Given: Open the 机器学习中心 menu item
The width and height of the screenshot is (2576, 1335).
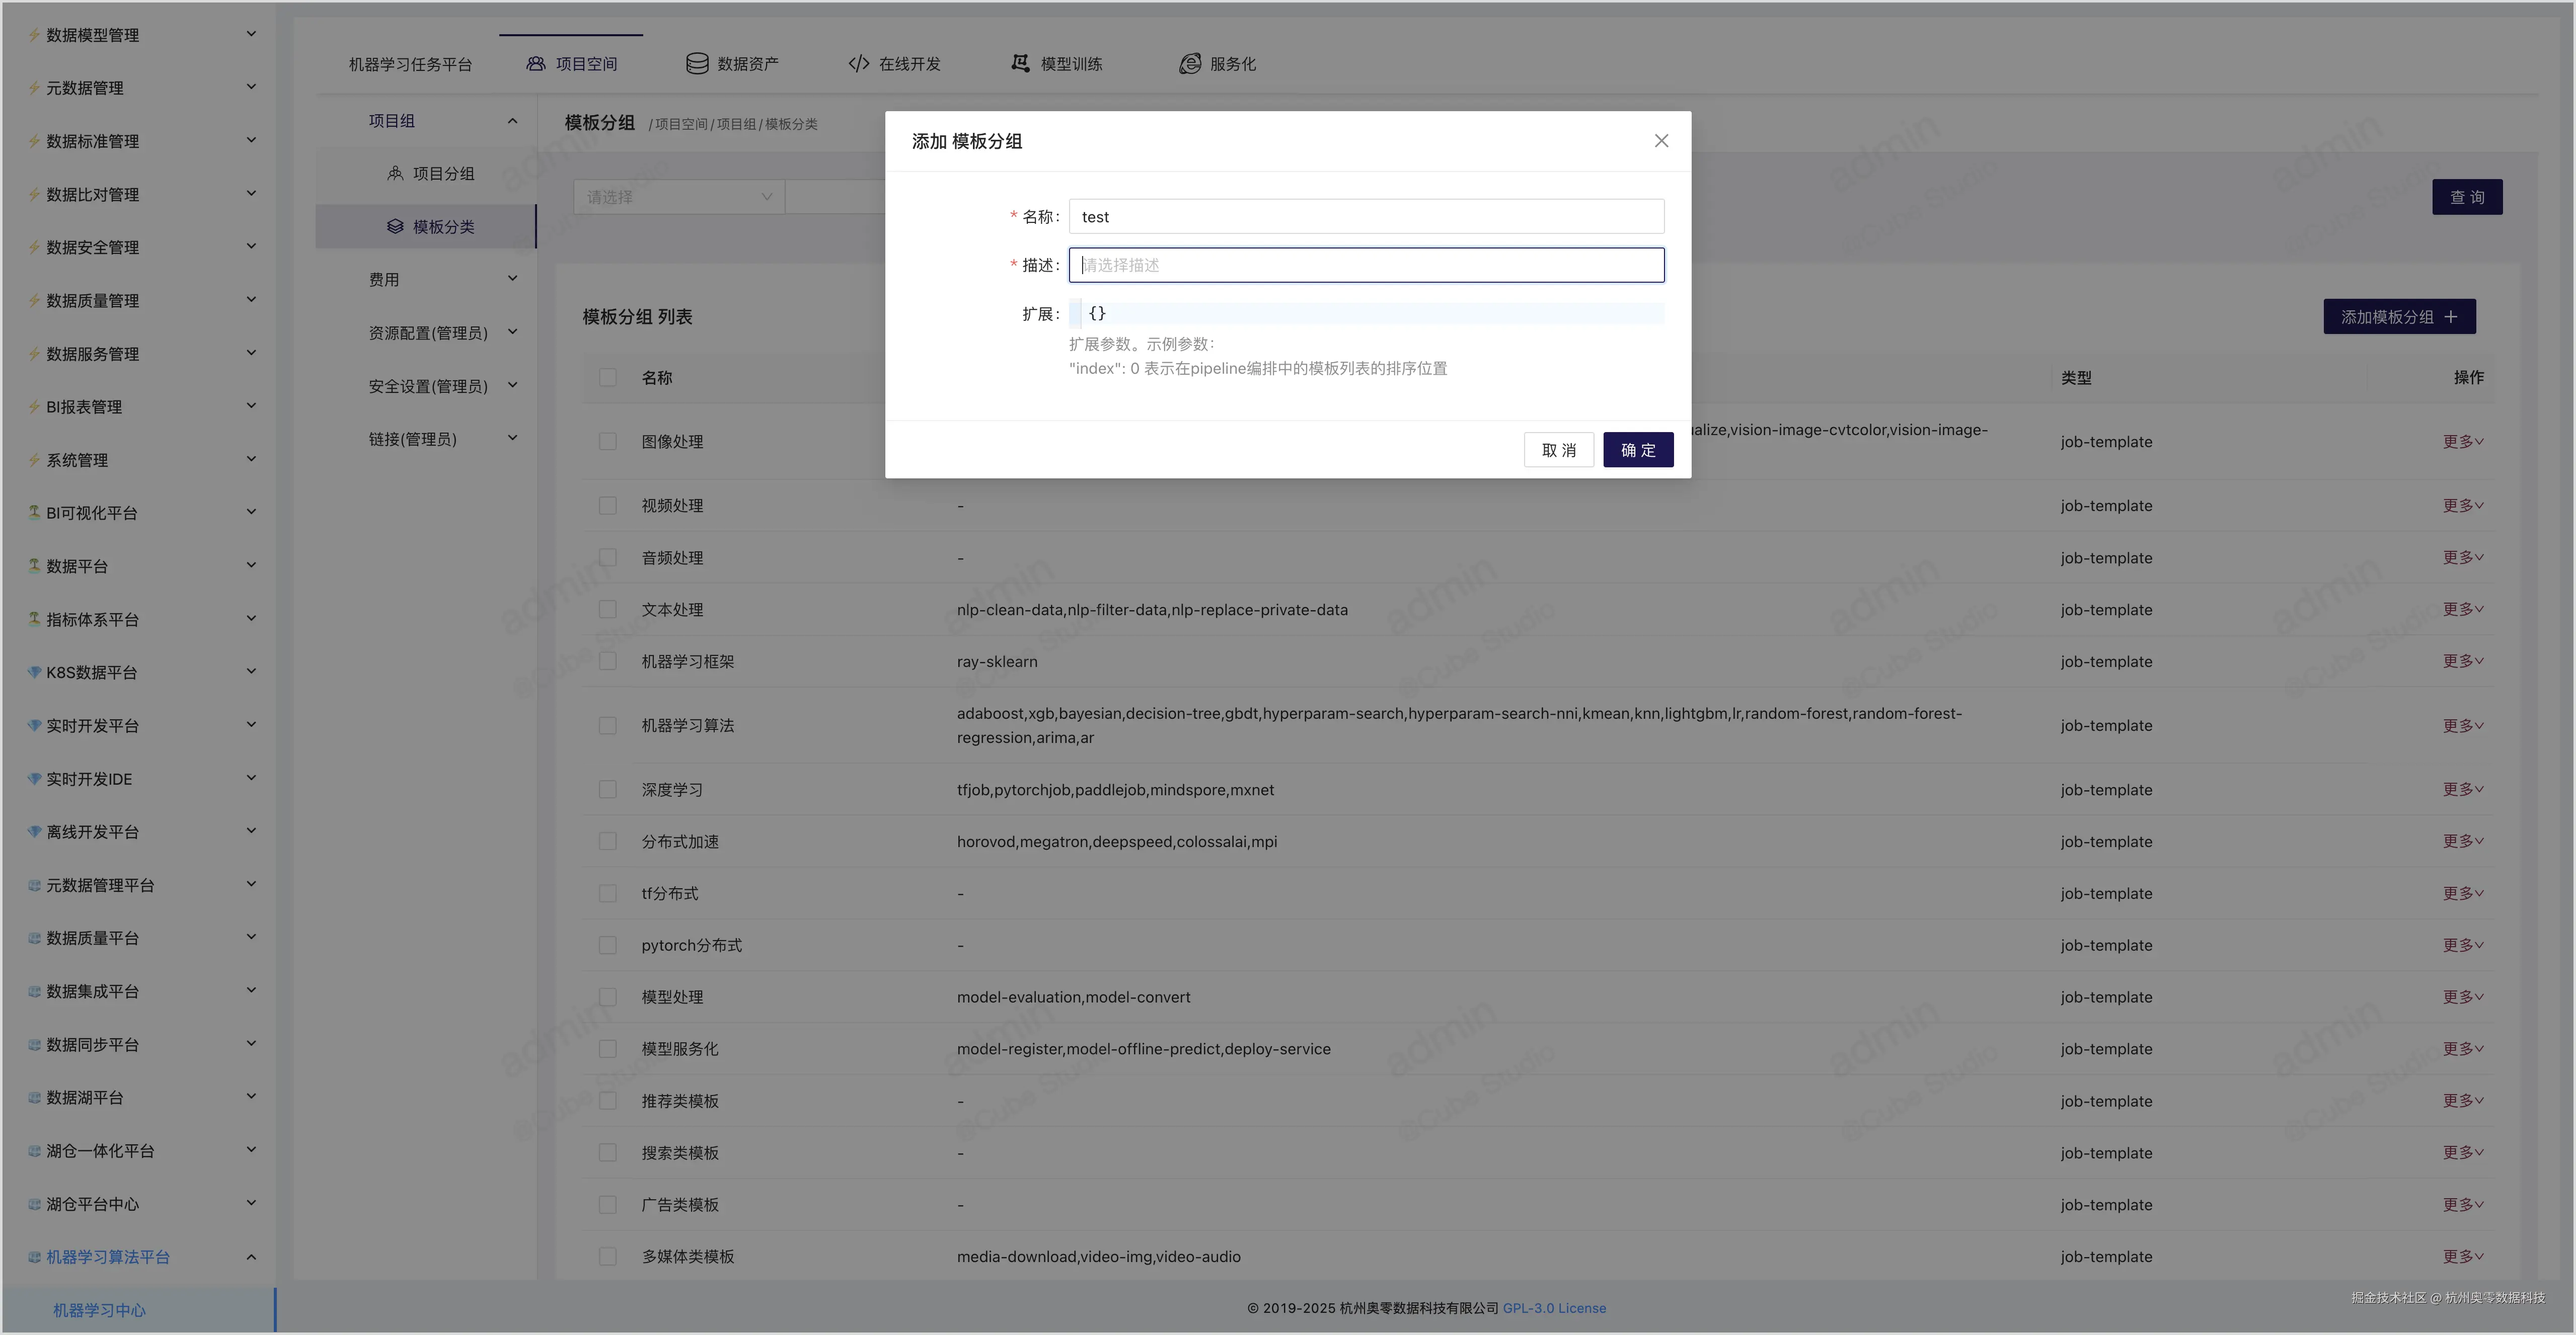Looking at the screenshot, I should point(99,1310).
